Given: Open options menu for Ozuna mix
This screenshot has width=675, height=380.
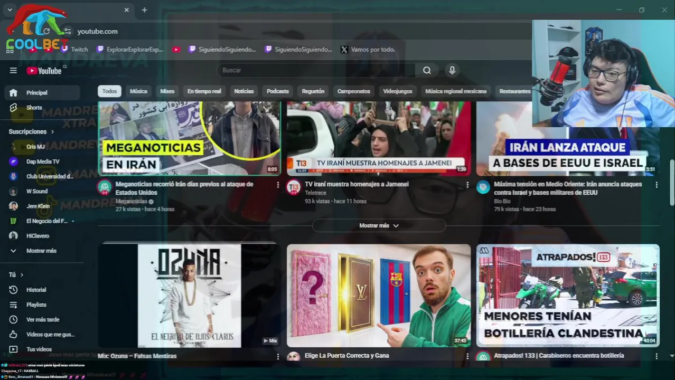Looking at the screenshot, I should [278, 357].
